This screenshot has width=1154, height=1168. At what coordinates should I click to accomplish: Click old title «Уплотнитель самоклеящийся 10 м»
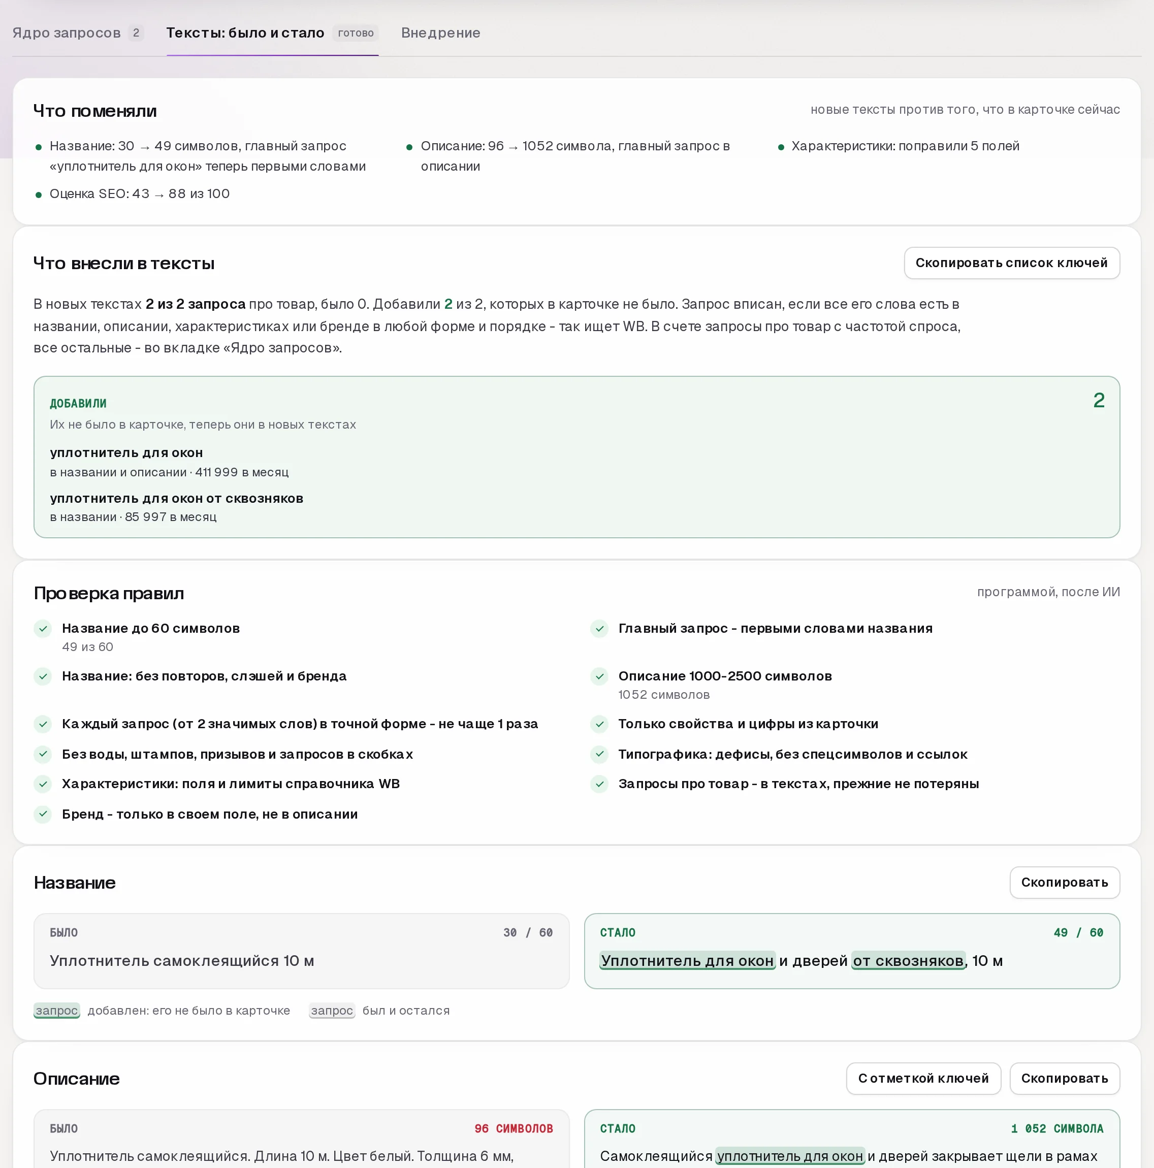(x=182, y=961)
